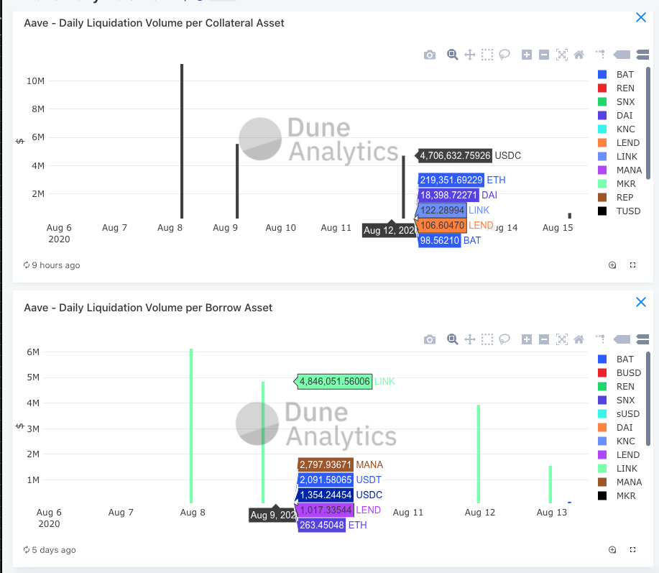The image size is (659, 573).
Task: Click LEND legend entry in Borrow Asset chart
Action: [619, 455]
